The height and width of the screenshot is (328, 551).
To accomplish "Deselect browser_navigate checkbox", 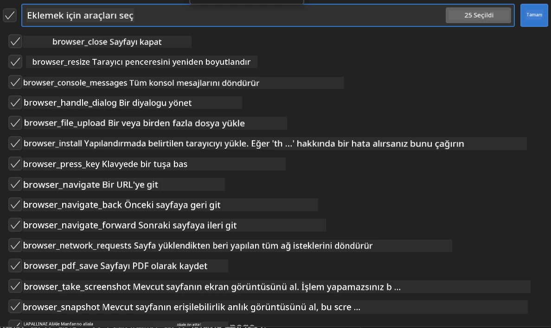I will (x=15, y=184).
